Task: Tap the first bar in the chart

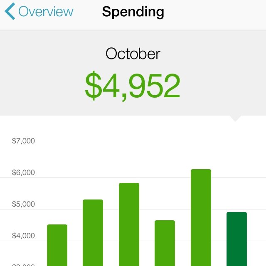Action: (x=57, y=245)
